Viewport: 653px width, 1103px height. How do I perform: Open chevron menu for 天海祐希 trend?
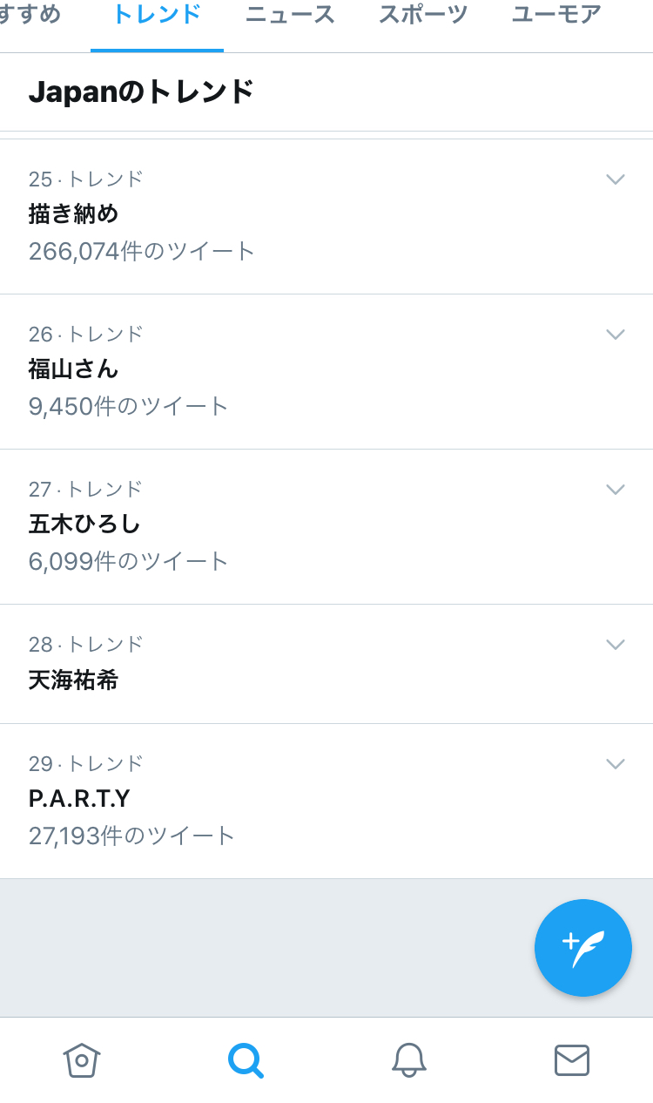pos(616,645)
